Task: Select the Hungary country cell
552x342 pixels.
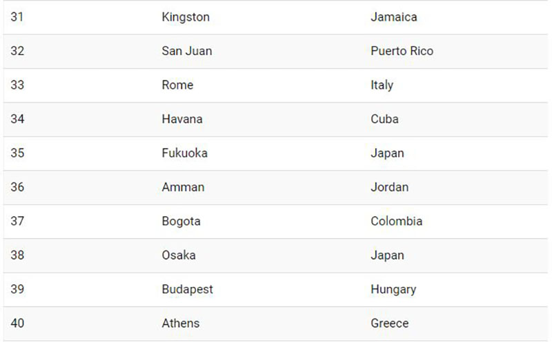Action: pos(393,289)
